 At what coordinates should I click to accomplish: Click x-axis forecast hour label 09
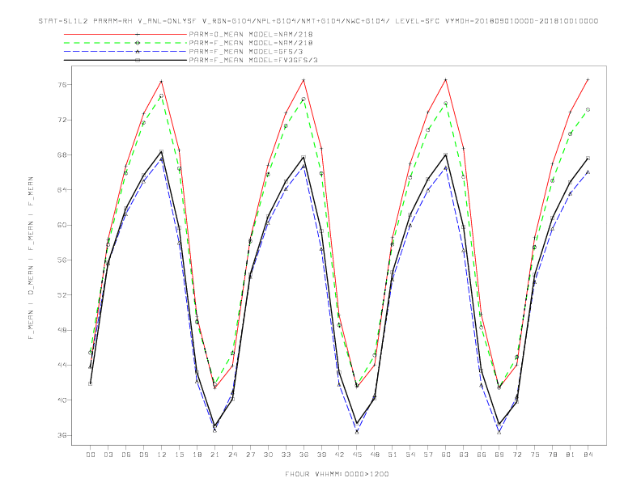click(x=143, y=455)
